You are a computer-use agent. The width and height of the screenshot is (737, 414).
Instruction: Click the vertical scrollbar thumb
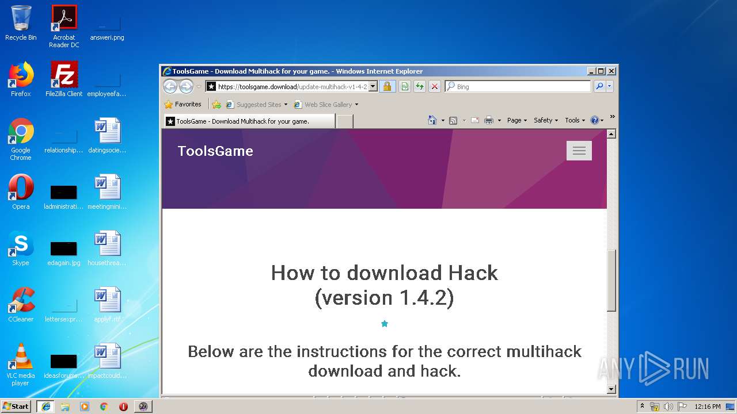coord(611,281)
